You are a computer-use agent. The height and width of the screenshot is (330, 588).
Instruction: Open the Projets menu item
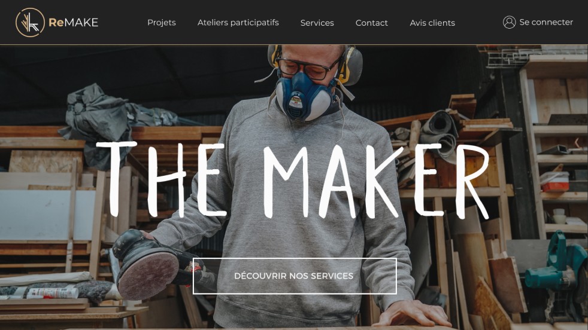162,23
